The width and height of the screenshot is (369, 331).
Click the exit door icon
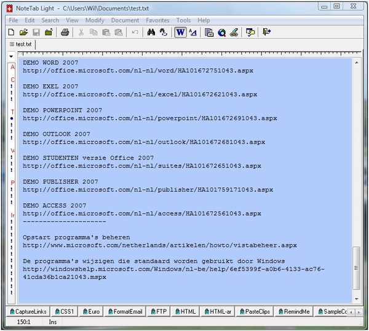266,32
